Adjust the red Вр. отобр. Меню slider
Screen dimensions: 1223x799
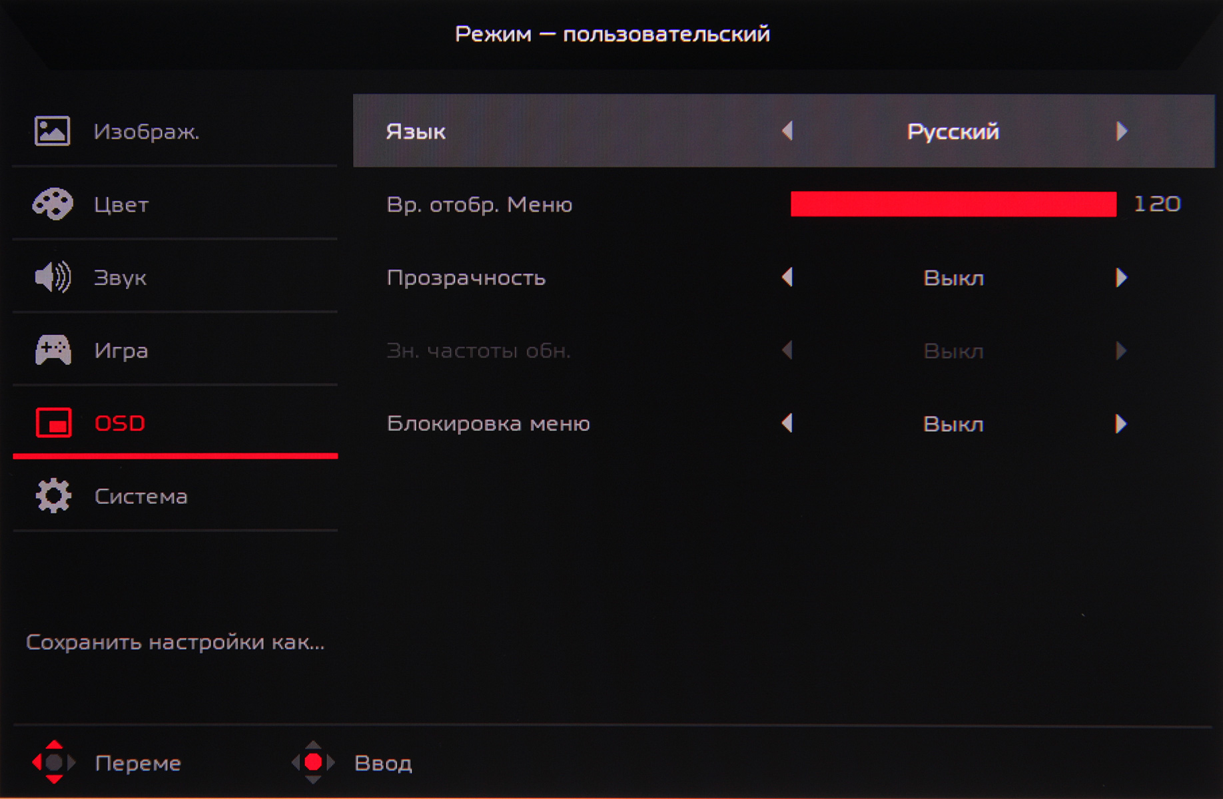point(953,204)
